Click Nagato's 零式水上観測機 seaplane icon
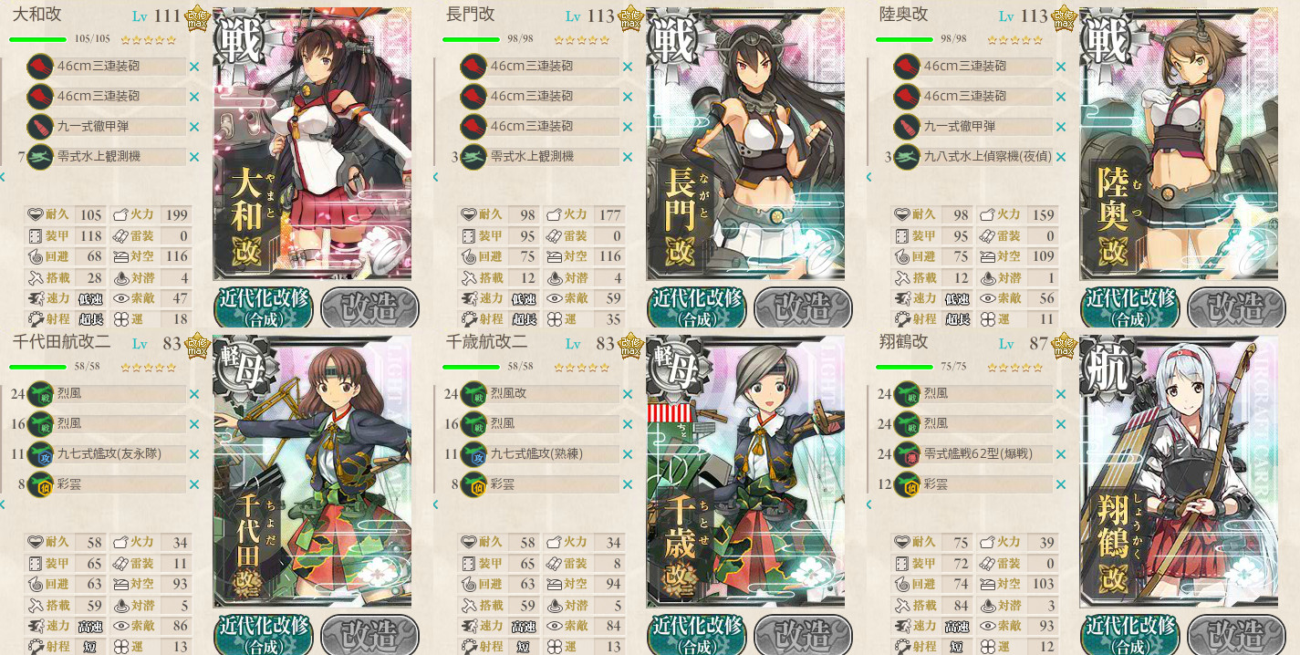The width and height of the screenshot is (1300, 655). click(x=473, y=157)
